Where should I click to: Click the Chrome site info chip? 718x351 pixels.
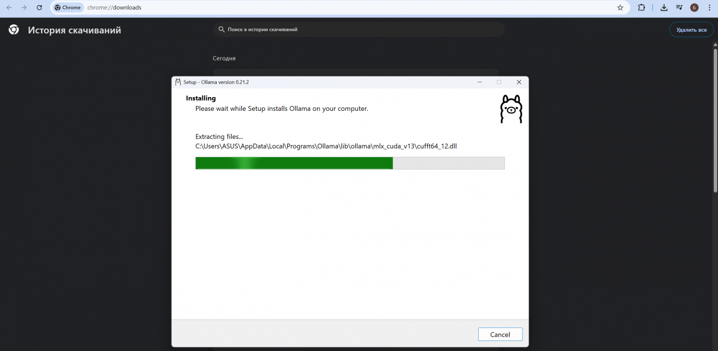pos(68,7)
